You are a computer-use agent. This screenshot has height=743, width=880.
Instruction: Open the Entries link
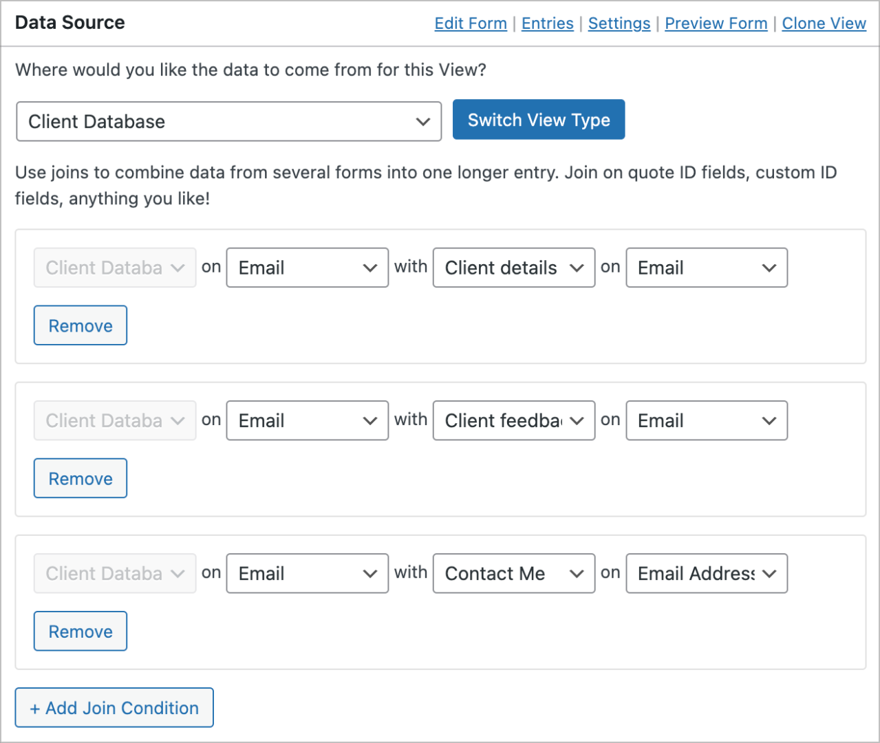coord(547,23)
